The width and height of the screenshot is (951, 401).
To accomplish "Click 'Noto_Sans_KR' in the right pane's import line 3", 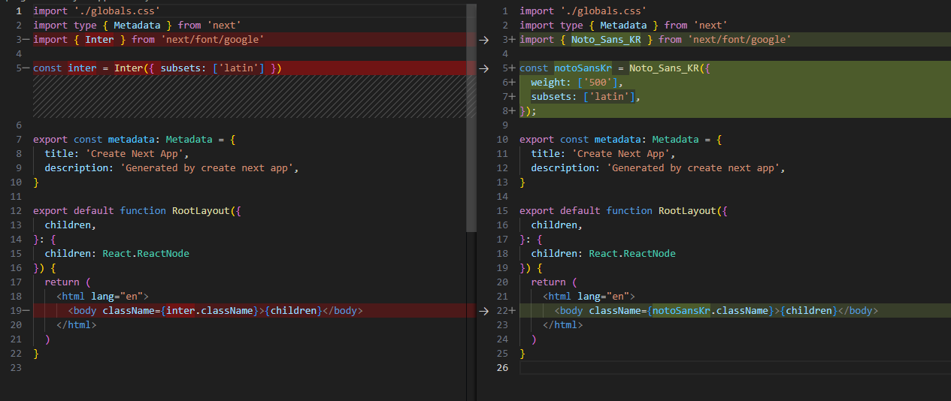I will (606, 40).
